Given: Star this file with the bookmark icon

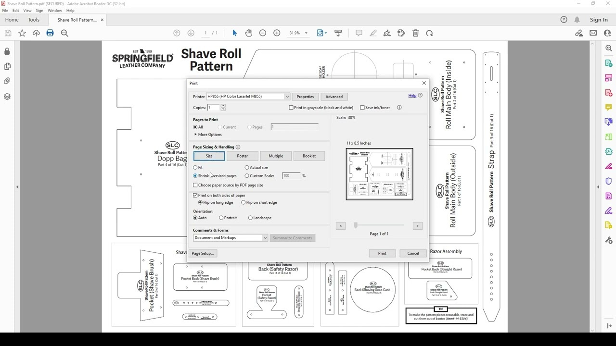Looking at the screenshot, I should pyautogui.click(x=22, y=33).
